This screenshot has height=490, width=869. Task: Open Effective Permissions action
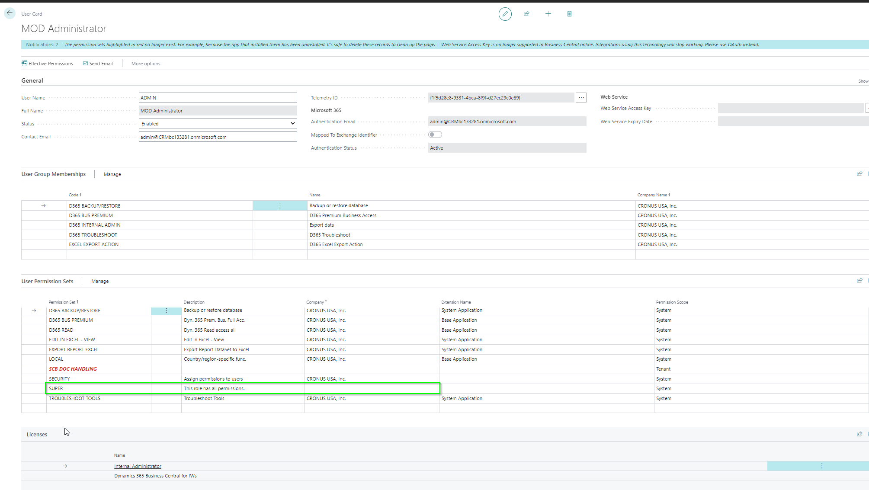pos(47,64)
